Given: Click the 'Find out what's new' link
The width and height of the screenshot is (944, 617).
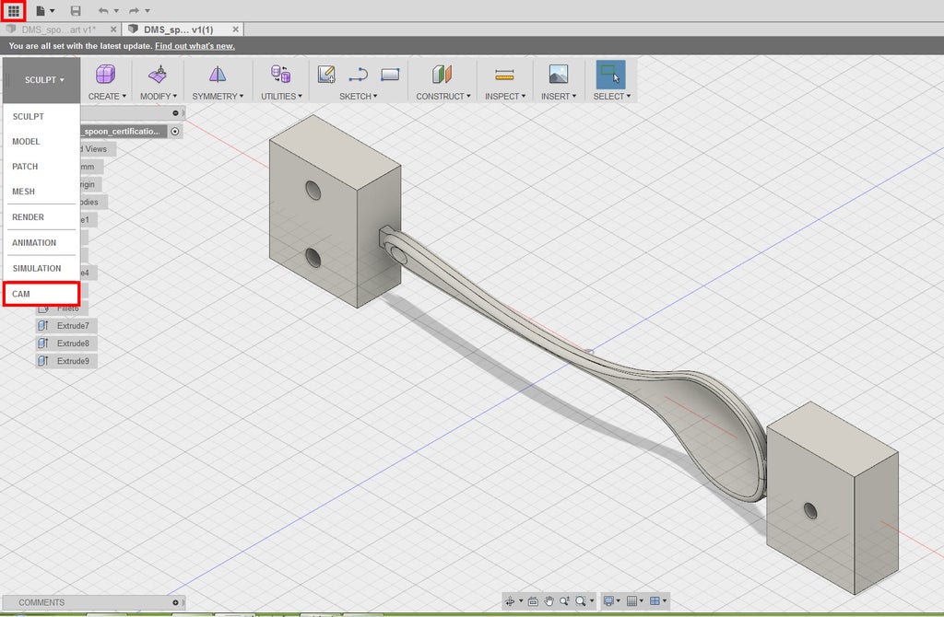Looking at the screenshot, I should coord(195,46).
